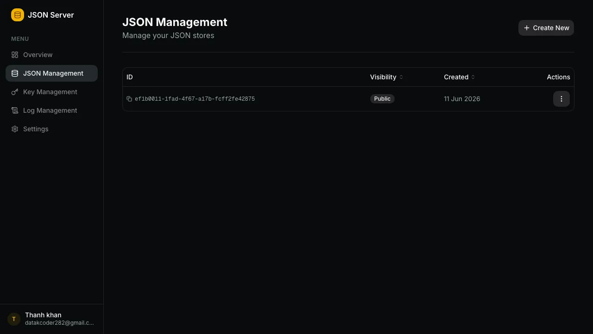
Task: Select JSON Management in sidebar
Action: [x=51, y=73]
